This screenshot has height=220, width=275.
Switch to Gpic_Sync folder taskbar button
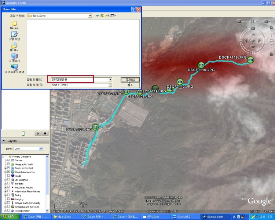tap(66, 217)
